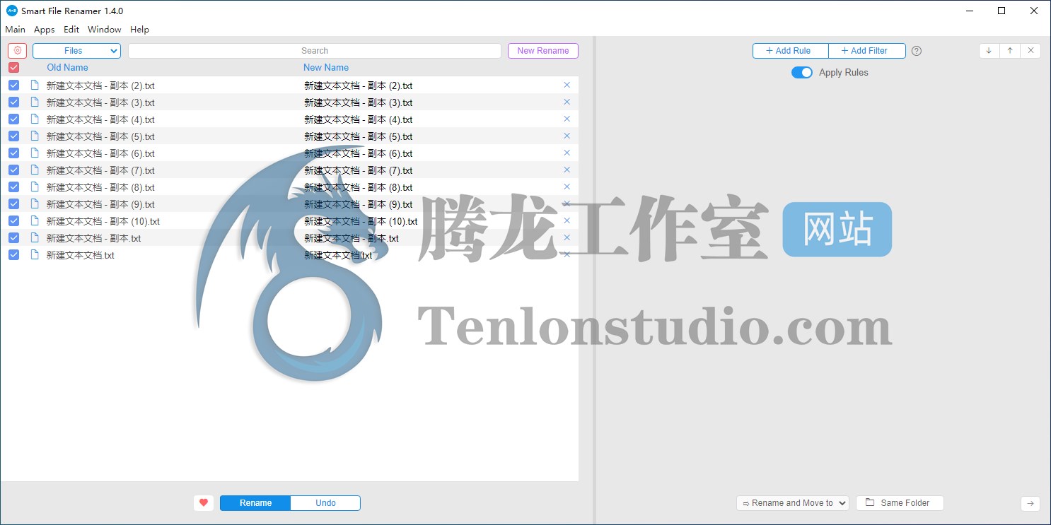Select old name 新建文本文档 - 副本 (7).txt

click(x=100, y=170)
